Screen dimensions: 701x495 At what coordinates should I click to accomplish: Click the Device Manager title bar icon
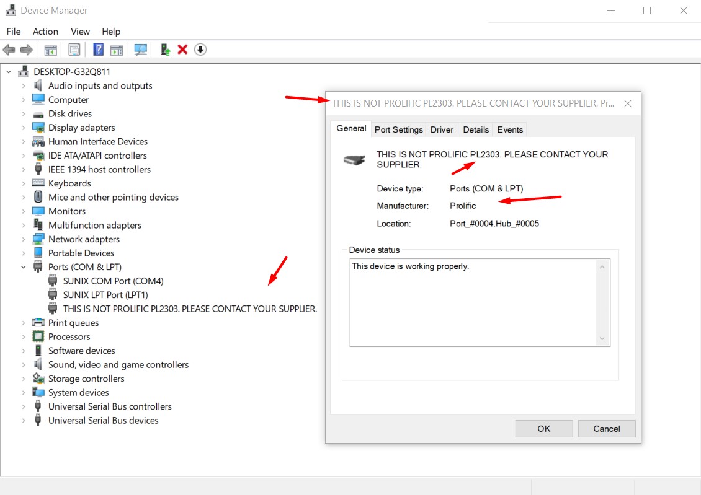pos(11,10)
